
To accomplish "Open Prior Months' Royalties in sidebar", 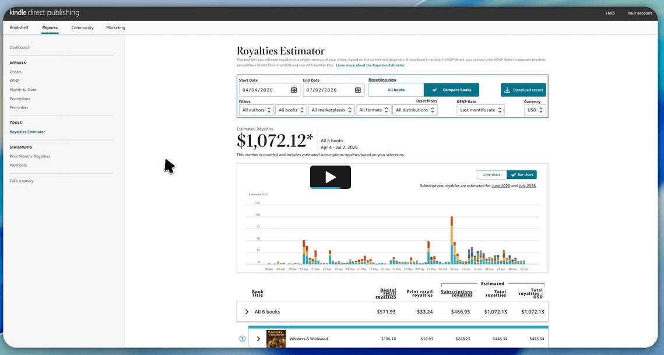I will [30, 156].
